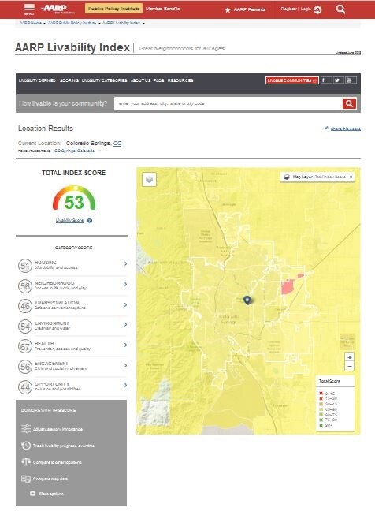Image resolution: width=375 pixels, height=515 pixels.
Task: Click the Compare to other locations scale icon
Action: [x=25, y=462]
